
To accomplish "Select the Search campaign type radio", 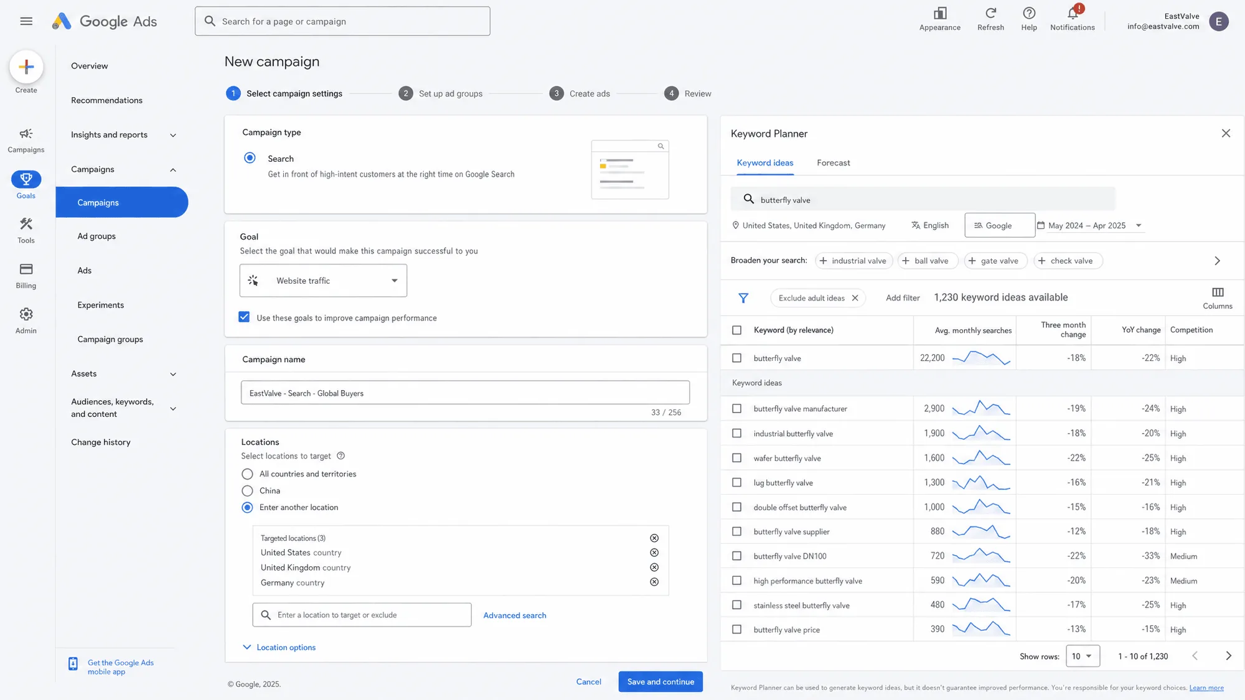I will point(250,158).
